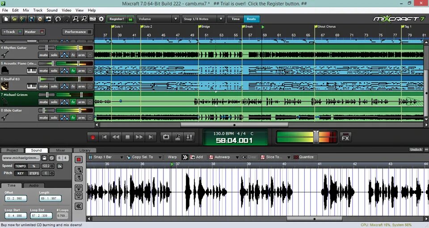This screenshot has width=429, height=228.
Task: Set pitch mode to STEPS
Action: coord(34,174)
